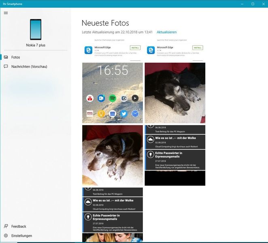Minimize the Ihr Smartphone window
The height and width of the screenshot is (243, 268).
(242, 4)
